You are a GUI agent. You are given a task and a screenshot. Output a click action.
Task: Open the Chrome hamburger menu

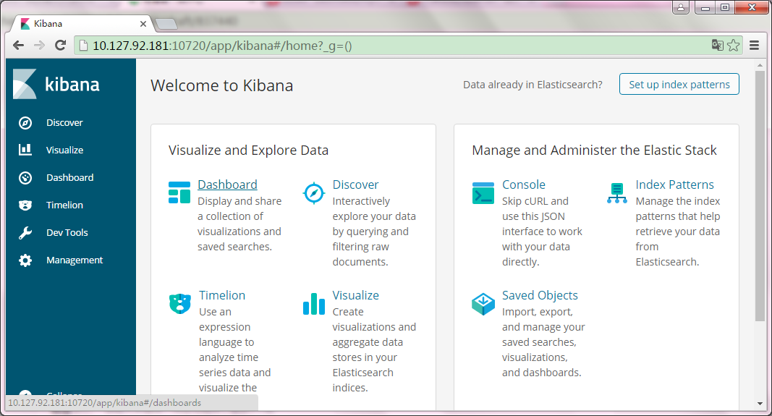[755, 46]
